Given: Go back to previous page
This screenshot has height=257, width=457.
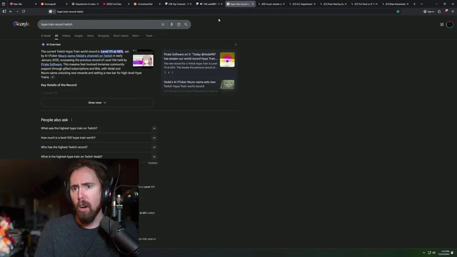Looking at the screenshot, I should coord(11,11).
